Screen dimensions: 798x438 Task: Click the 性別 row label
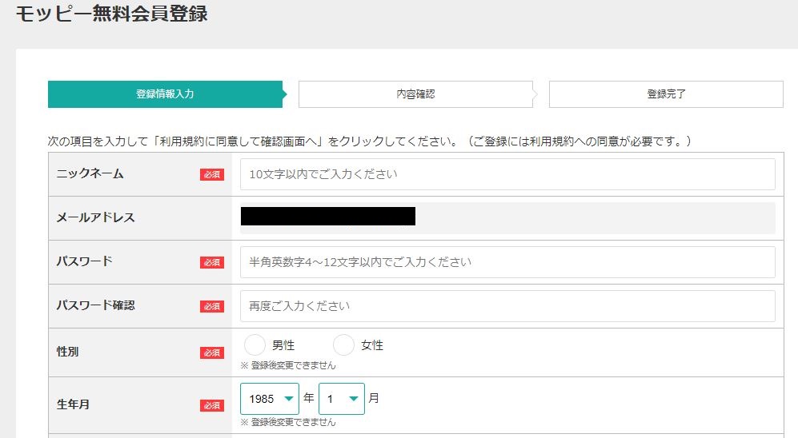[67, 352]
